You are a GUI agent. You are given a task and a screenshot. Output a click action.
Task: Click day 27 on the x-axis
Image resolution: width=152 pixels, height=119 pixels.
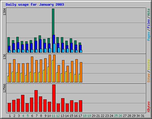[x=125, y=116]
